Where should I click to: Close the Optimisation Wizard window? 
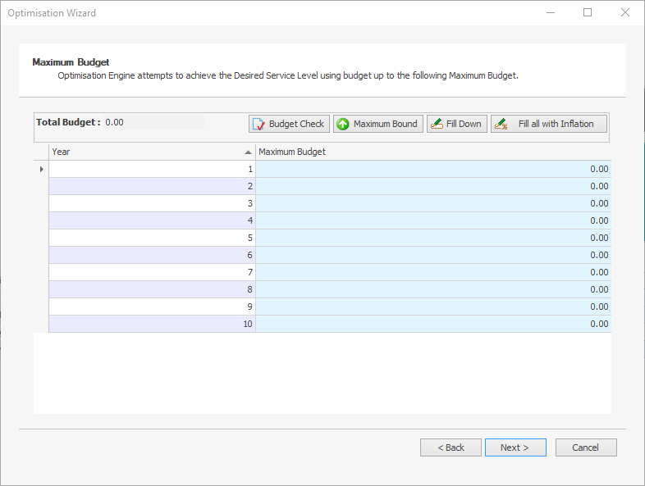coord(624,13)
